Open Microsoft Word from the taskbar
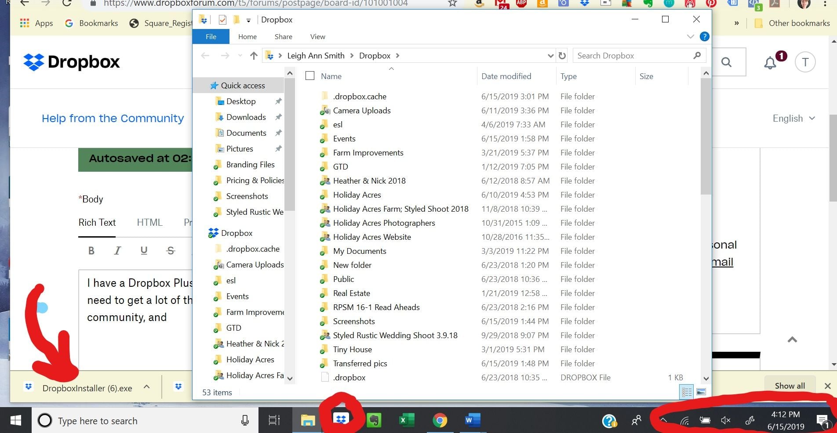This screenshot has width=837, height=433. pyautogui.click(x=472, y=420)
